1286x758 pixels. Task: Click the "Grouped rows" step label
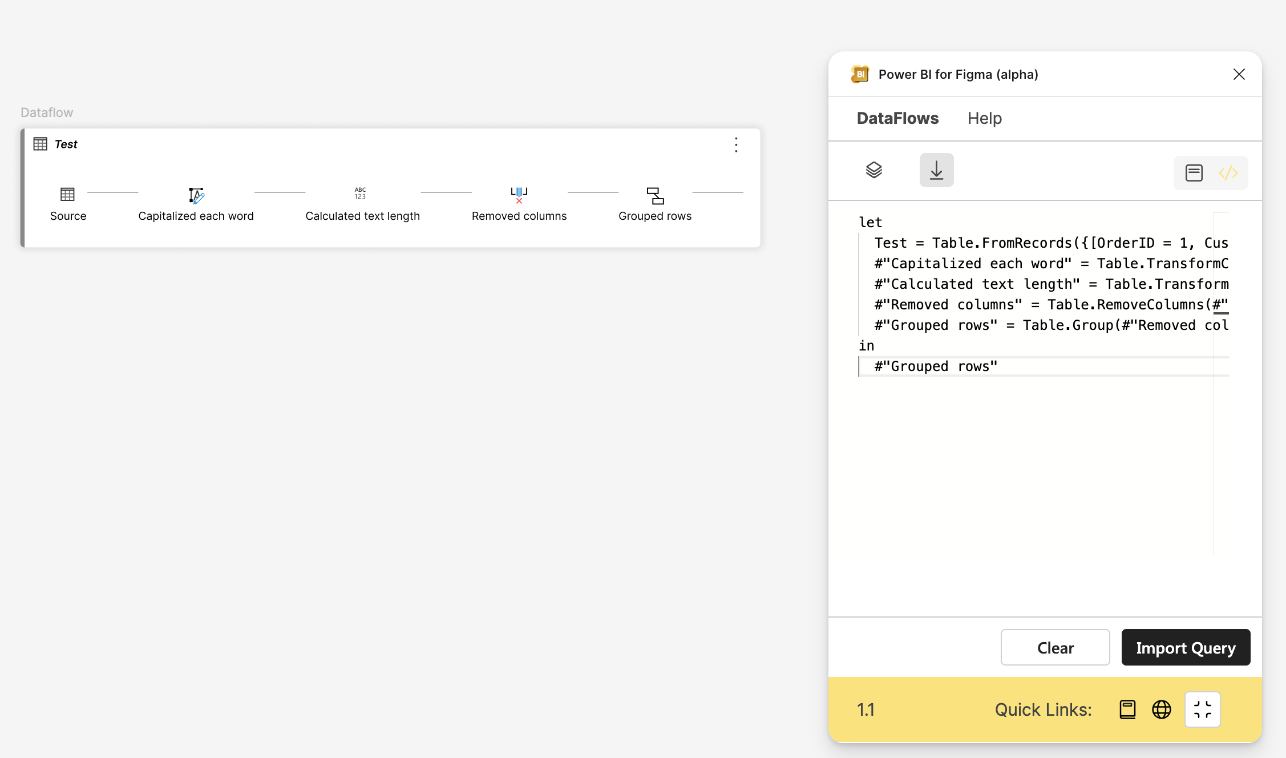pos(655,216)
